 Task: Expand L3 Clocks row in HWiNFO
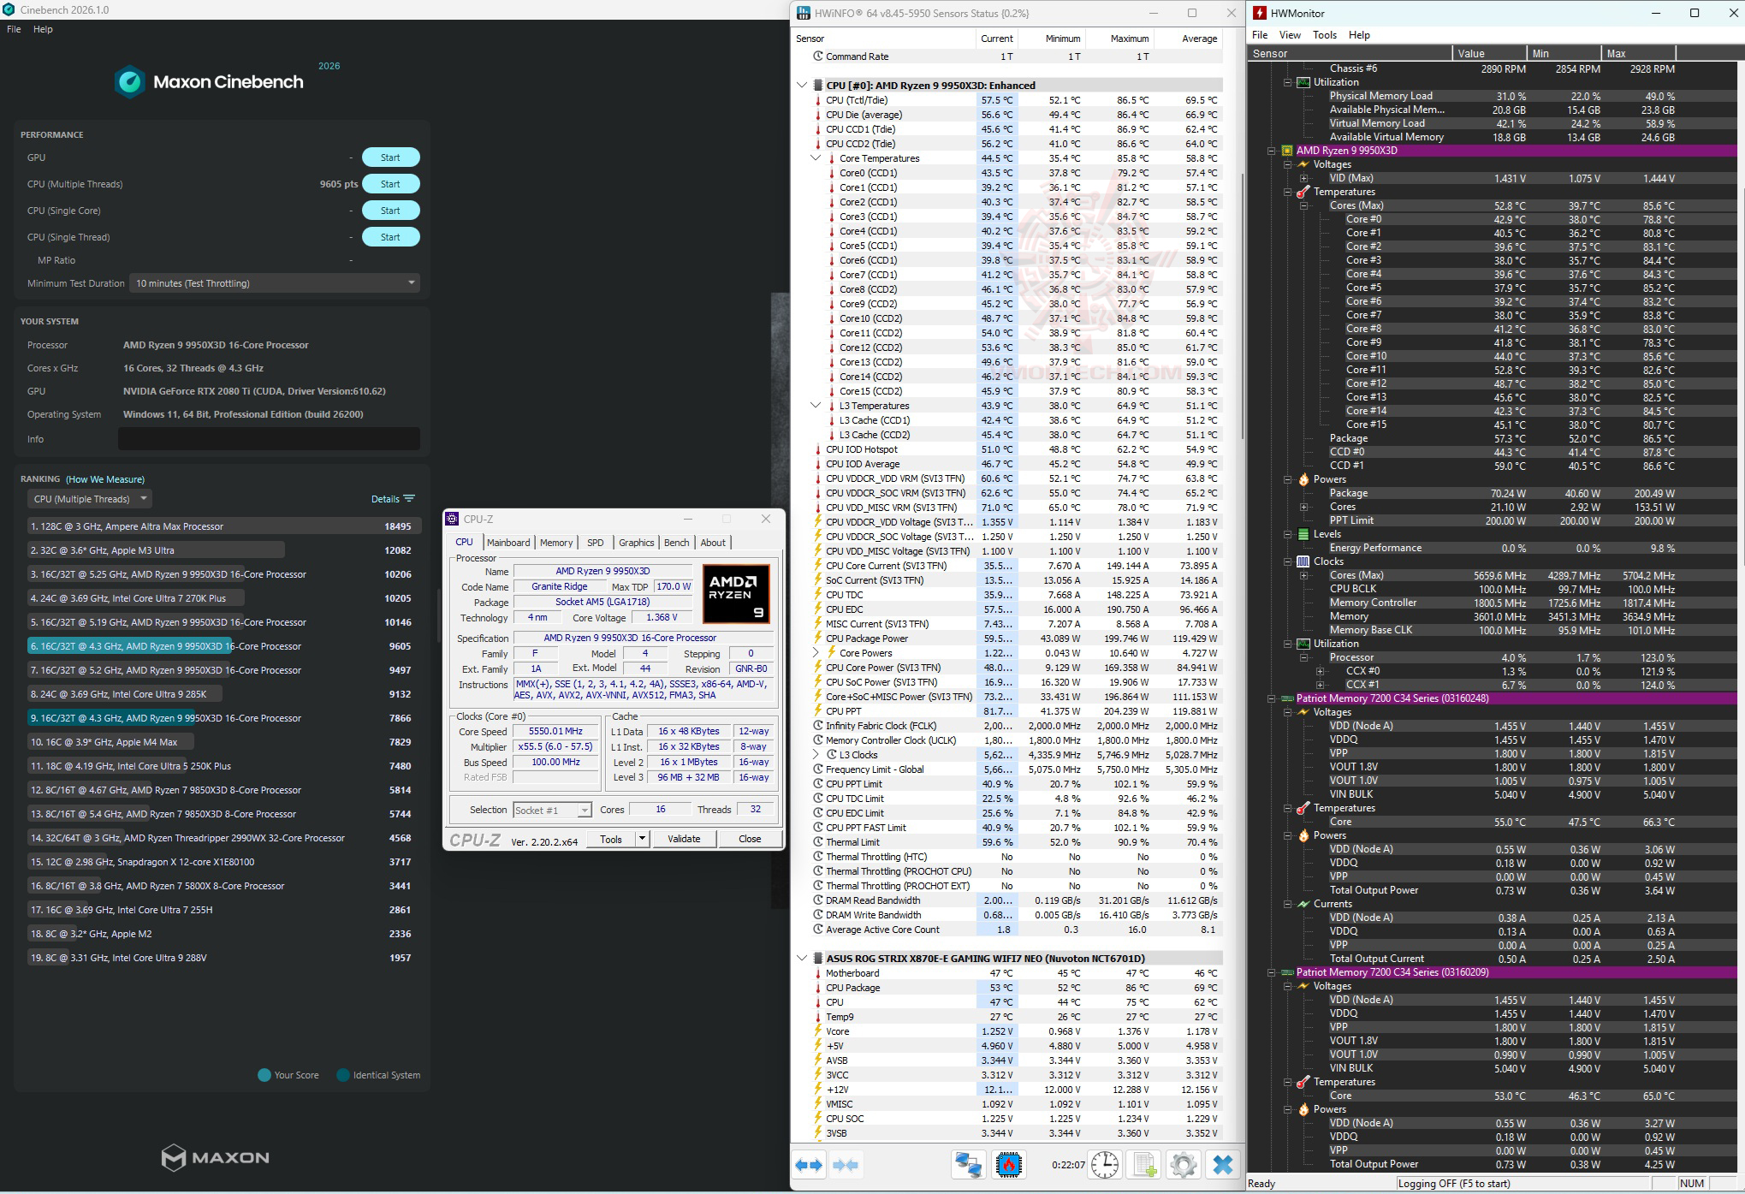(816, 755)
